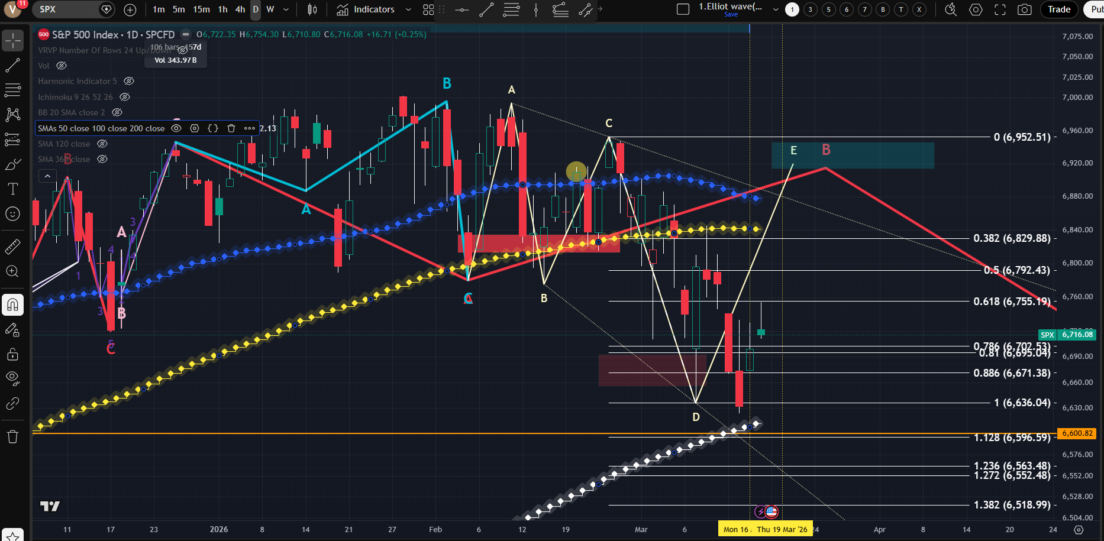Open the Indicators menu
Viewport: 1104px width, 541px height.
366,9
